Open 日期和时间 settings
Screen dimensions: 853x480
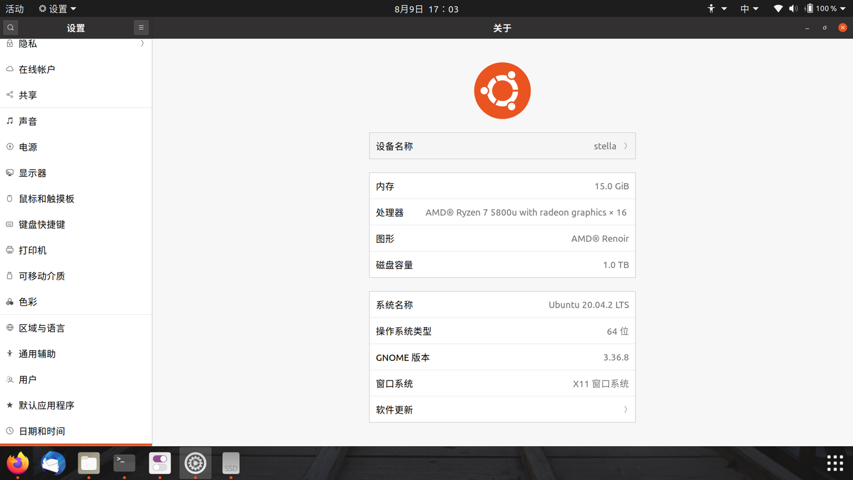click(x=76, y=431)
